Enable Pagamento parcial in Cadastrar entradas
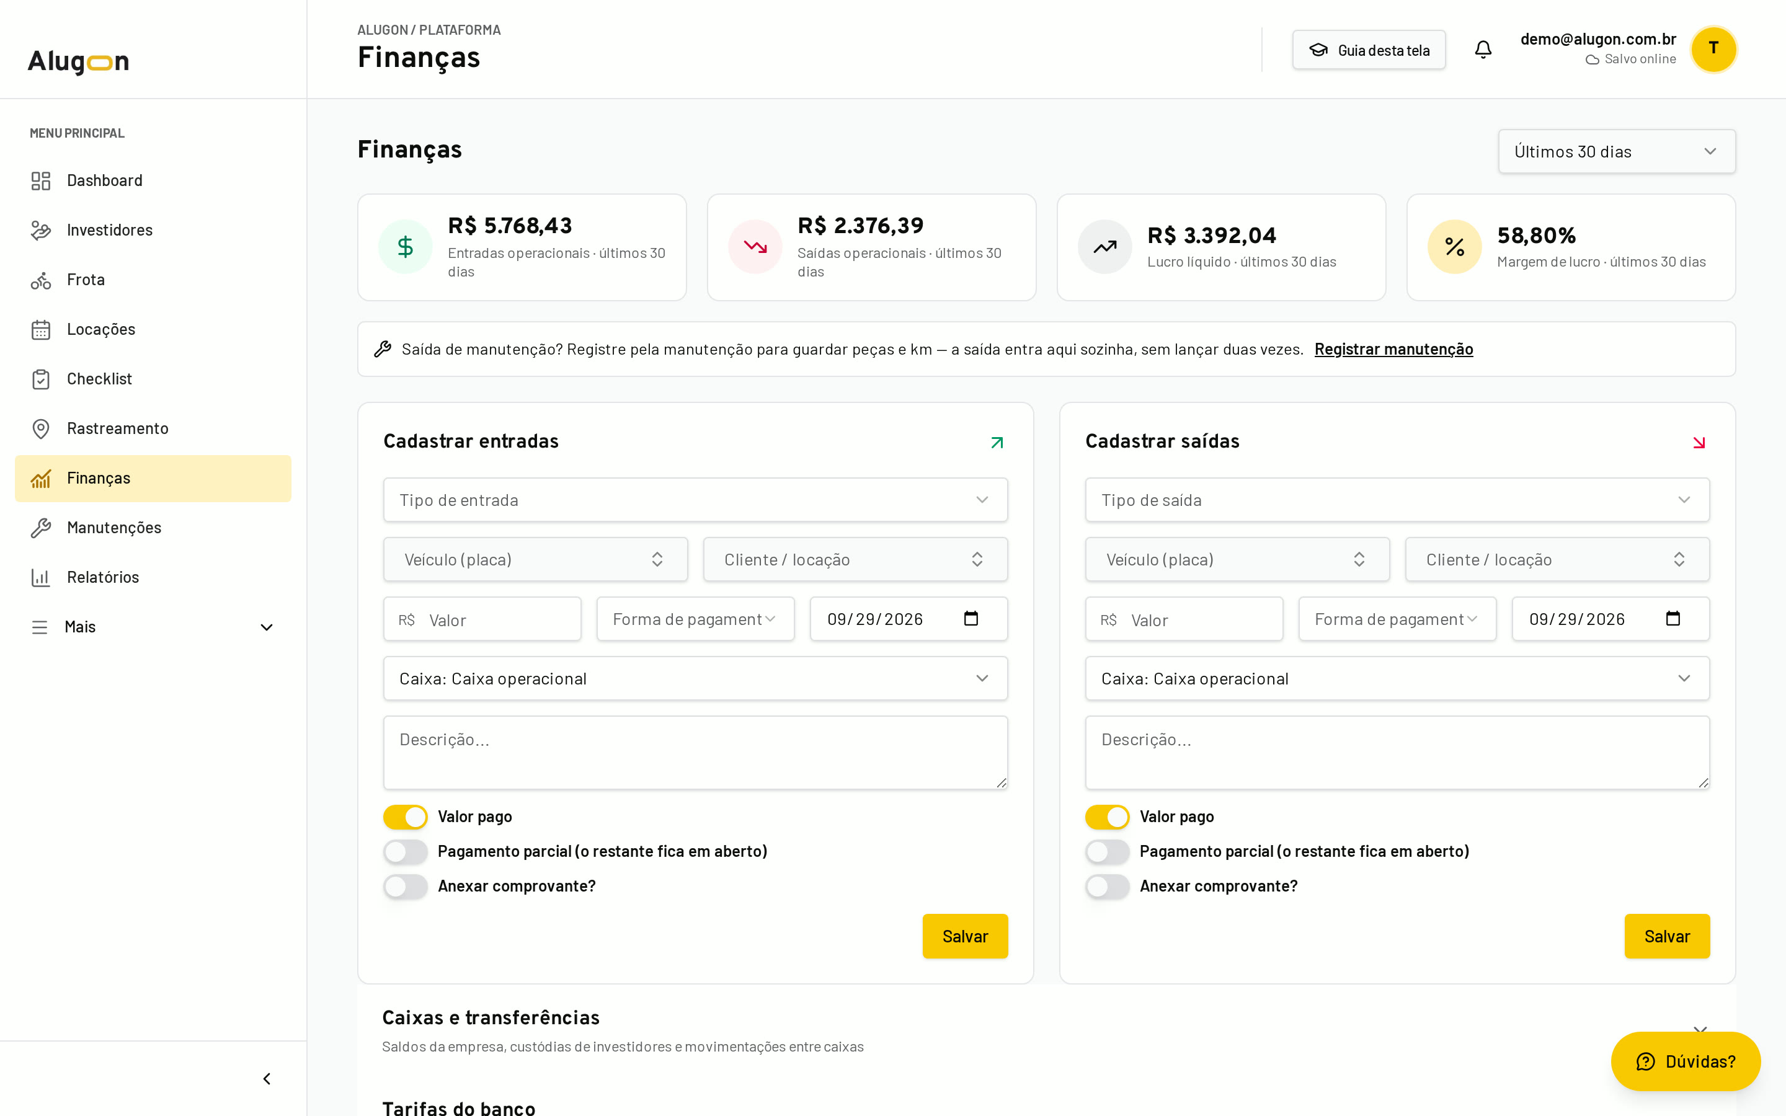 pyautogui.click(x=405, y=851)
